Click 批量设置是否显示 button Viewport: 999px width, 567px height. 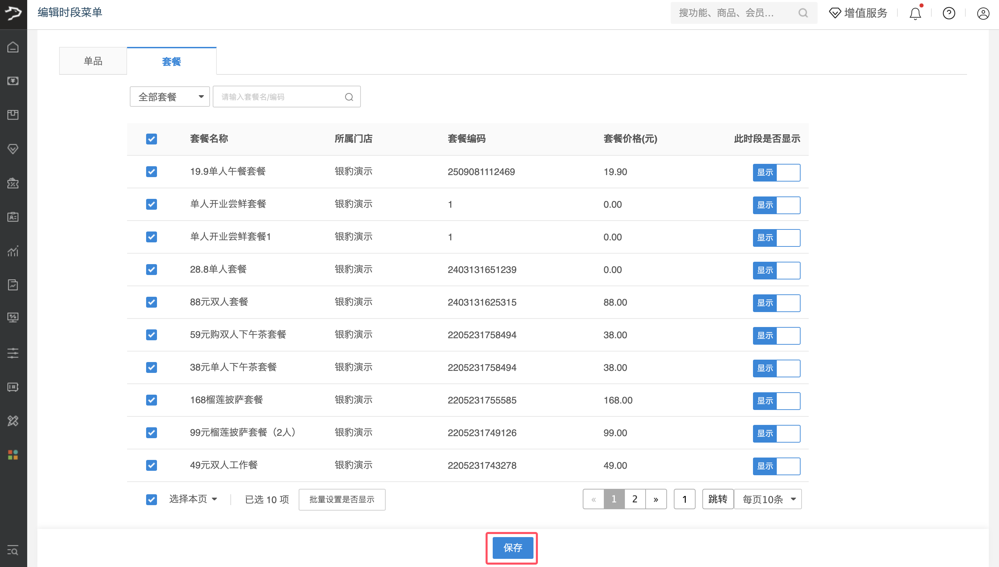(342, 500)
